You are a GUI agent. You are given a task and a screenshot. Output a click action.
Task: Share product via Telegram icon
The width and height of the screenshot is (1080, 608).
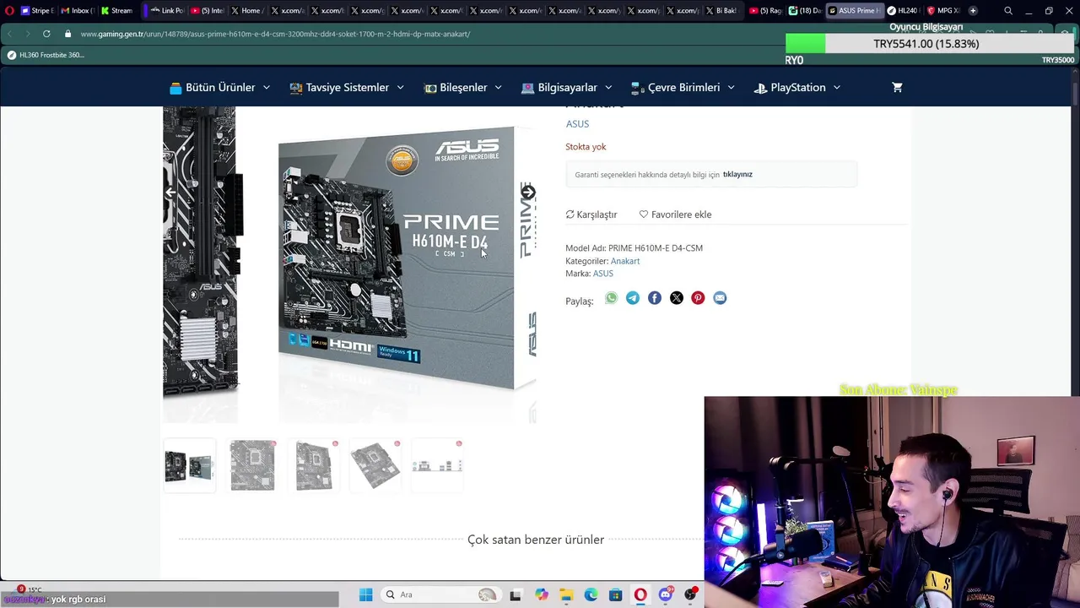(633, 298)
